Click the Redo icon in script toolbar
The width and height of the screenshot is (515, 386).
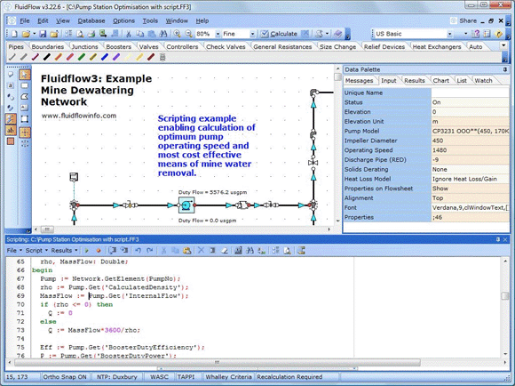point(149,251)
